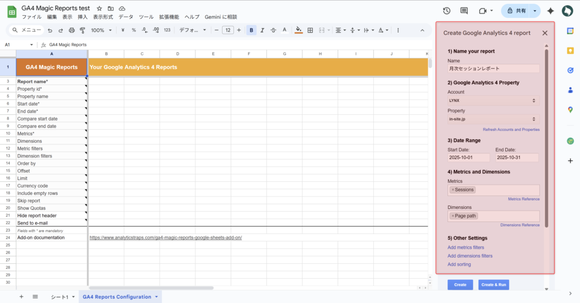Open the Account dropdown showing LYNX
The image size is (580, 303).
pos(493,100)
